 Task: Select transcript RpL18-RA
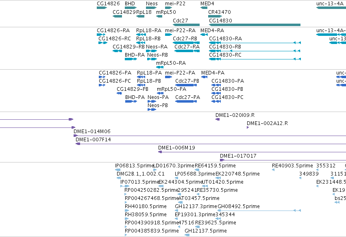point(141,35)
